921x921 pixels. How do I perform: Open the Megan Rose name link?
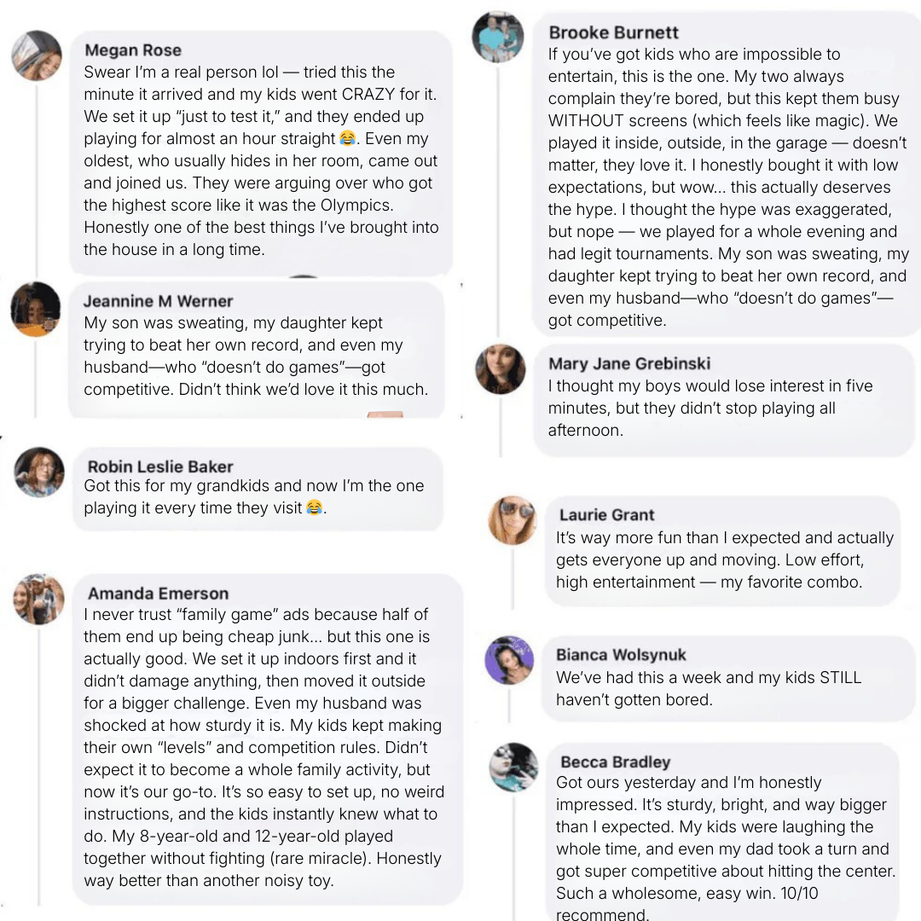pos(133,50)
